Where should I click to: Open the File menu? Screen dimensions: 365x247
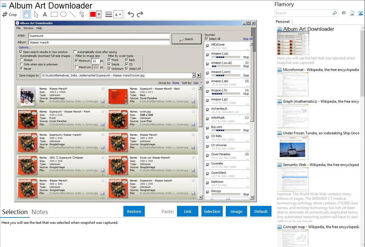click(18, 28)
